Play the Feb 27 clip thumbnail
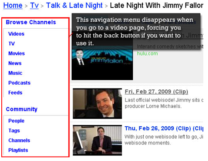Viewport: 208px width, 161px height. click(x=97, y=104)
